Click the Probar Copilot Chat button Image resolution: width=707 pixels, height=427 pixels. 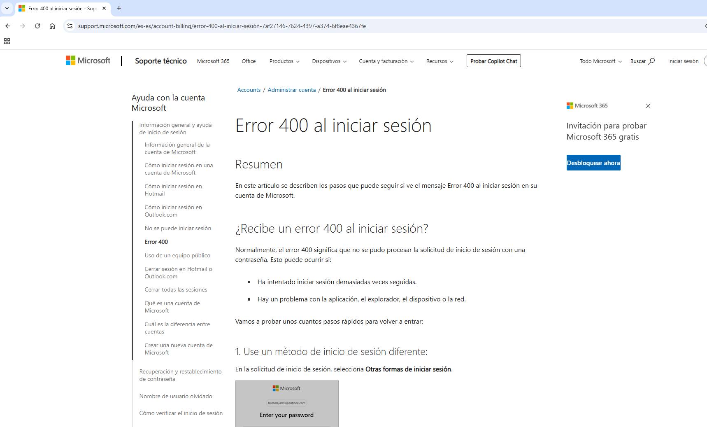pyautogui.click(x=494, y=61)
